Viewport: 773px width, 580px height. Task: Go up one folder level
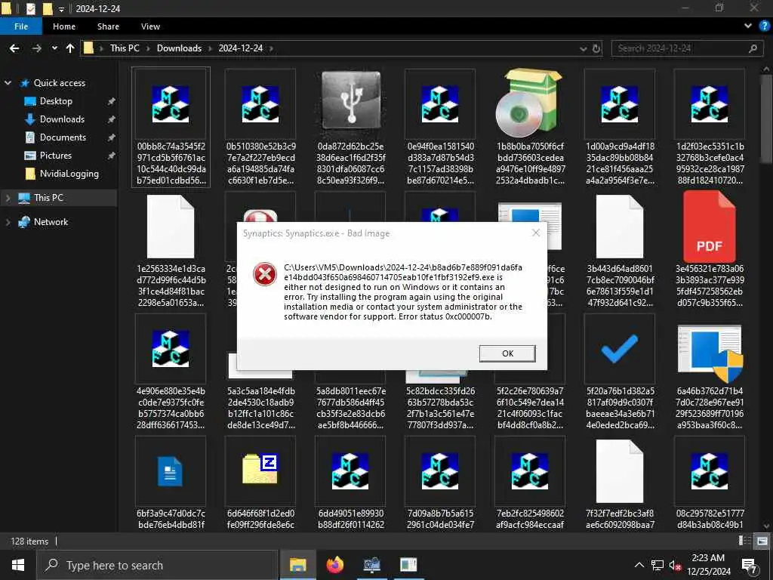[70, 48]
